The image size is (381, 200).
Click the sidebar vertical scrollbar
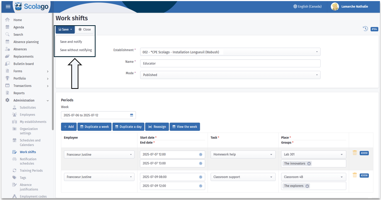(52, 72)
